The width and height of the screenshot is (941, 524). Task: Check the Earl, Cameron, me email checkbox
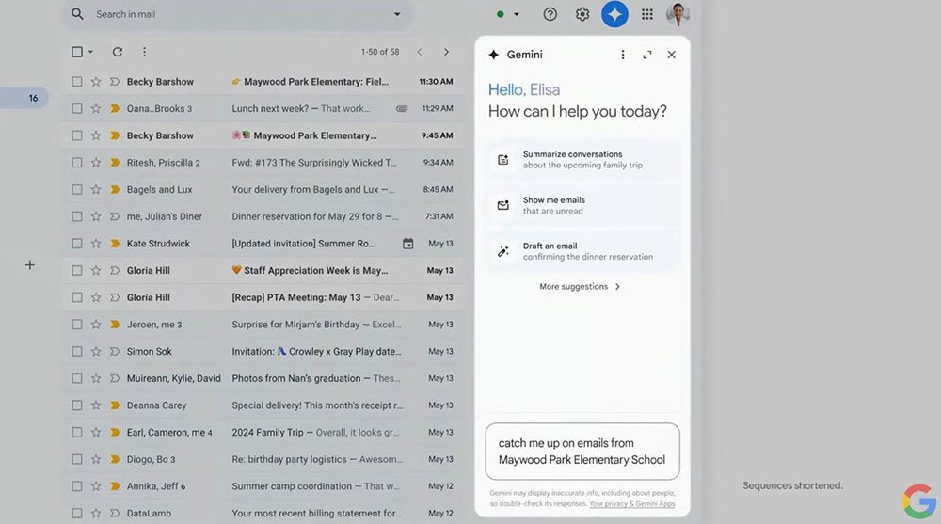(77, 433)
